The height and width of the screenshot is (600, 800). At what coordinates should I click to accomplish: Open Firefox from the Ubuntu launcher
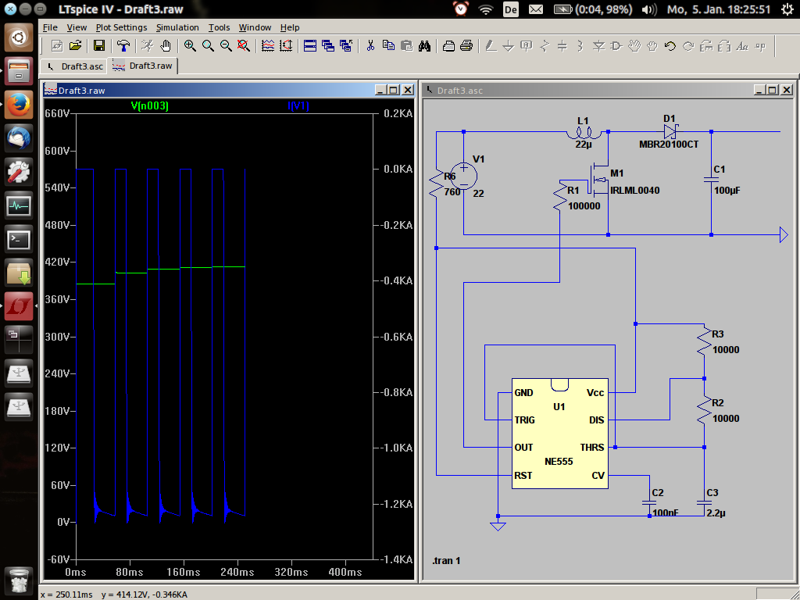(19, 105)
